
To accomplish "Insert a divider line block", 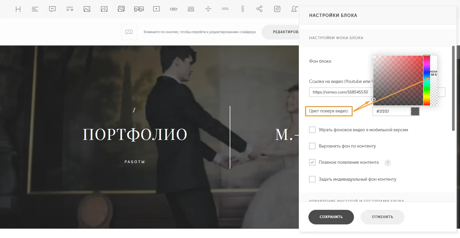I will (x=225, y=9).
